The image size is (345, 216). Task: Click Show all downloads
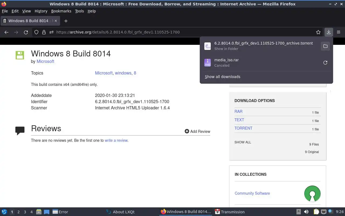[223, 77]
